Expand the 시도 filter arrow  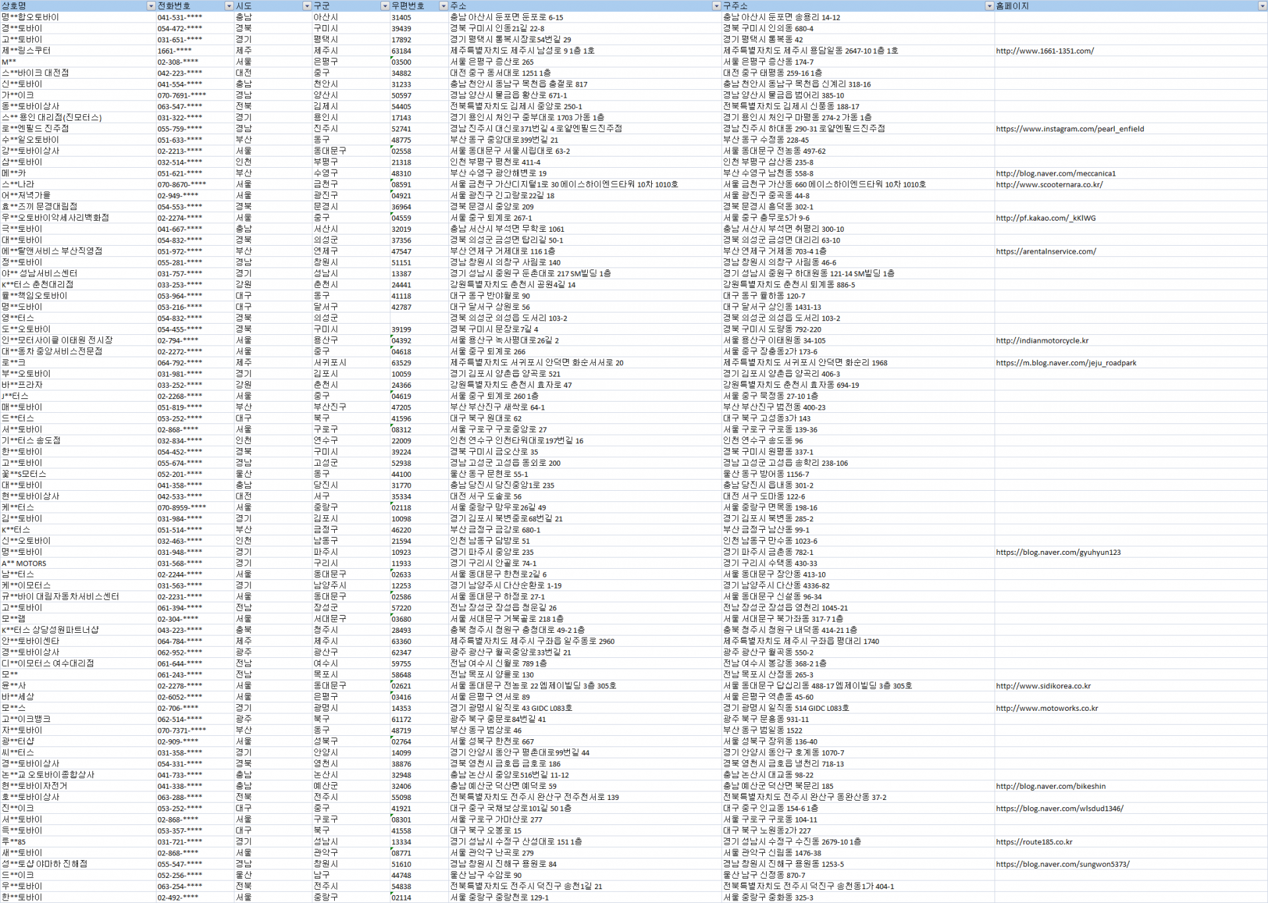click(306, 6)
